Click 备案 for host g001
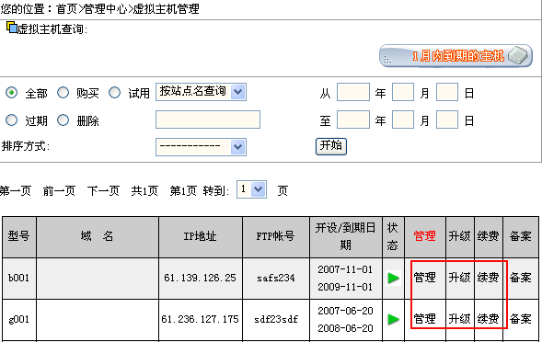The height and width of the screenshot is (342, 542). tap(520, 318)
